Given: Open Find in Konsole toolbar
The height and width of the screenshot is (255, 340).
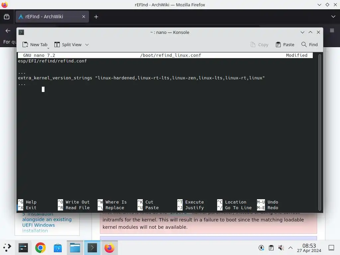Looking at the screenshot, I should 309,45.
